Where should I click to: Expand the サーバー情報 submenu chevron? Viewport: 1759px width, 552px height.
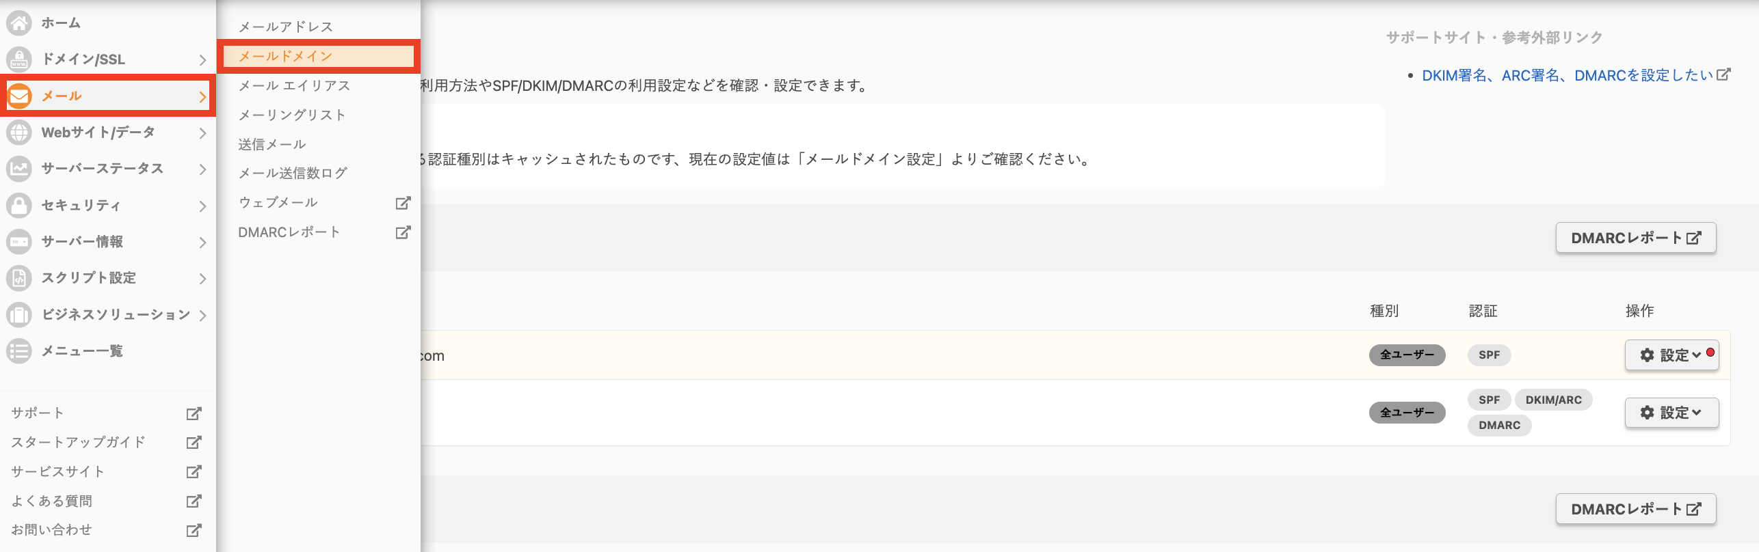coord(202,242)
